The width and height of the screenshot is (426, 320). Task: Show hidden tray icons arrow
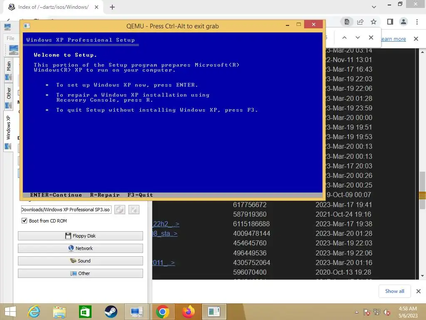(357, 312)
